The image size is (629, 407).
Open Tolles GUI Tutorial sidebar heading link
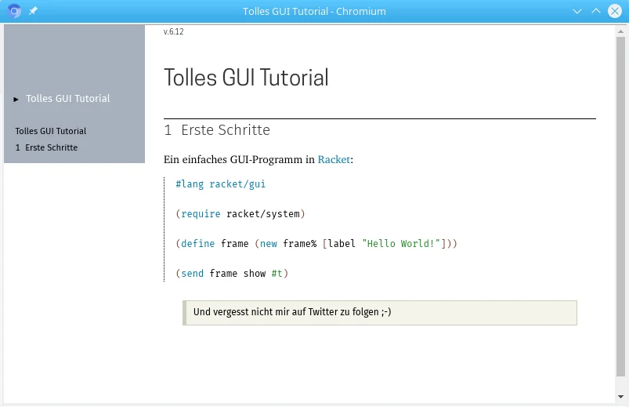(x=68, y=99)
